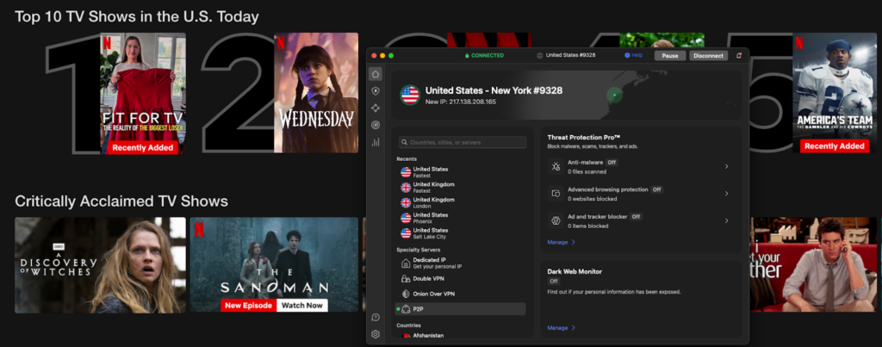Click the green lock CONNECTED status icon
This screenshot has width=882, height=347.
point(467,56)
